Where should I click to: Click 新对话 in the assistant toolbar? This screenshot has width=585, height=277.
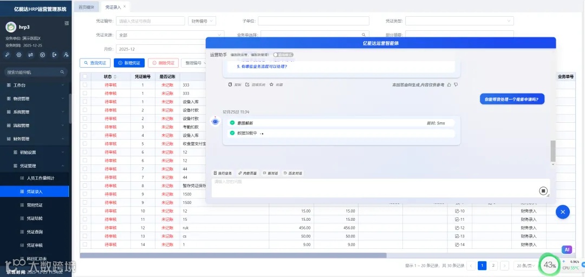270,173
